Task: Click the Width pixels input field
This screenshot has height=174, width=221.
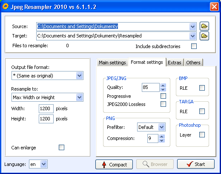Action: pyautogui.click(x=46, y=108)
